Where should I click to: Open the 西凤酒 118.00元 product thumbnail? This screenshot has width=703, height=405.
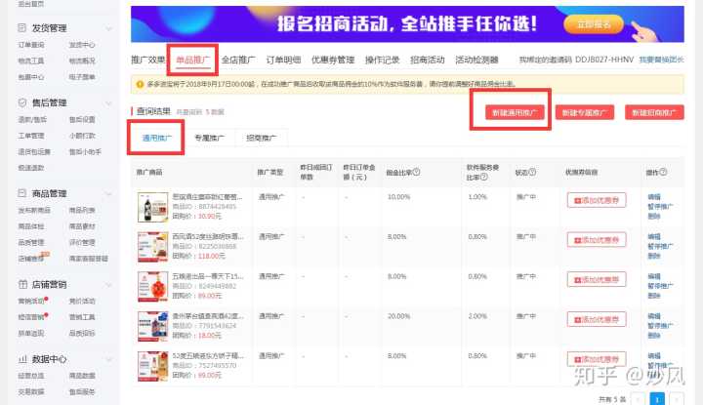152,247
